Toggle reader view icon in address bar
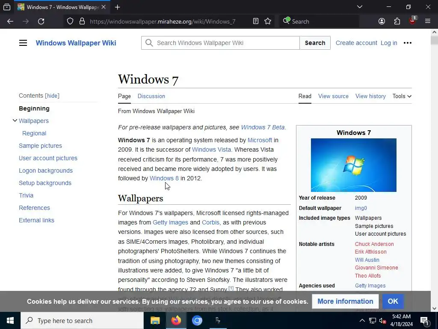Screen dimensions: 438x329 [256, 21]
